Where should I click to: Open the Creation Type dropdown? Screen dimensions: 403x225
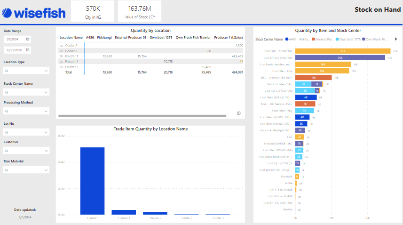(26, 71)
